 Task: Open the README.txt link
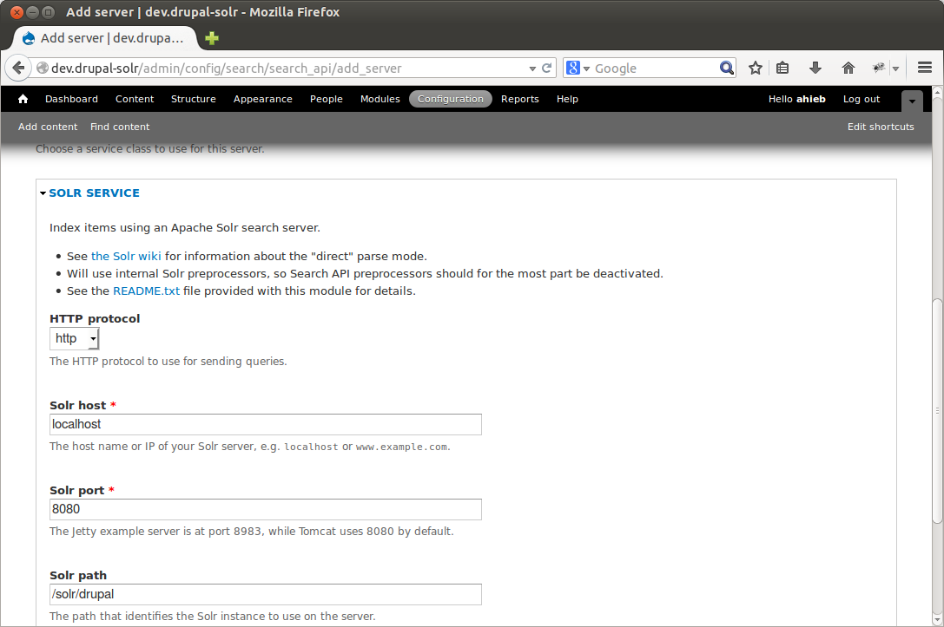[146, 291]
